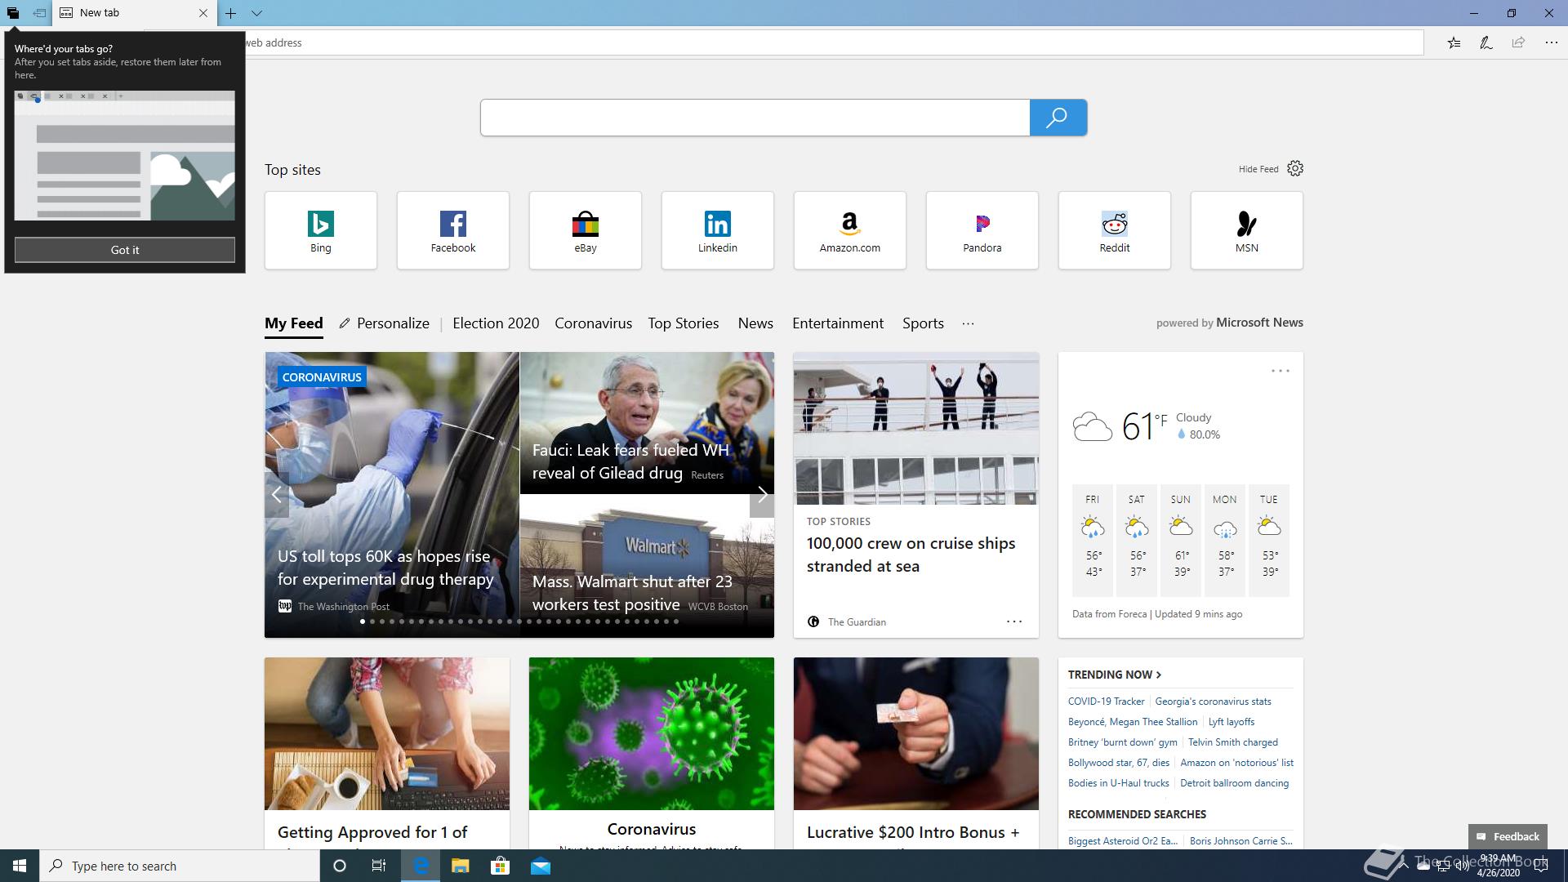Open US toll tops 60K story
The image size is (1568, 882).
pos(385,568)
